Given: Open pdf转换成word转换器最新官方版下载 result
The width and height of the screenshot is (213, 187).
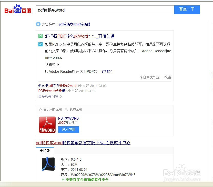Looking at the screenshot, I should (83, 143).
